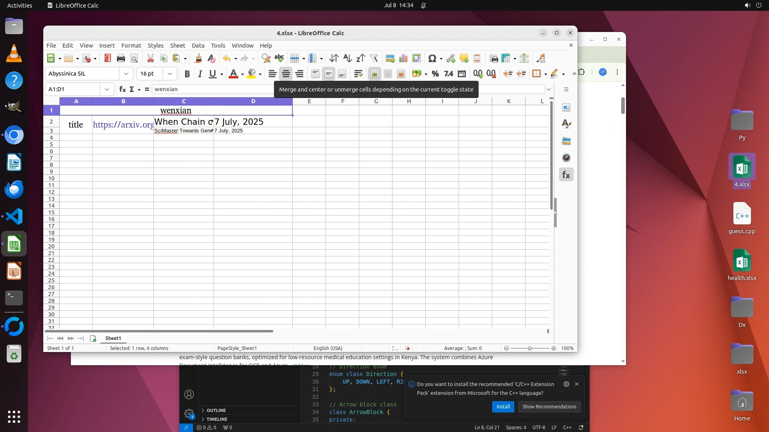
Task: Open the Function Wizard fx icon
Action: (x=123, y=89)
